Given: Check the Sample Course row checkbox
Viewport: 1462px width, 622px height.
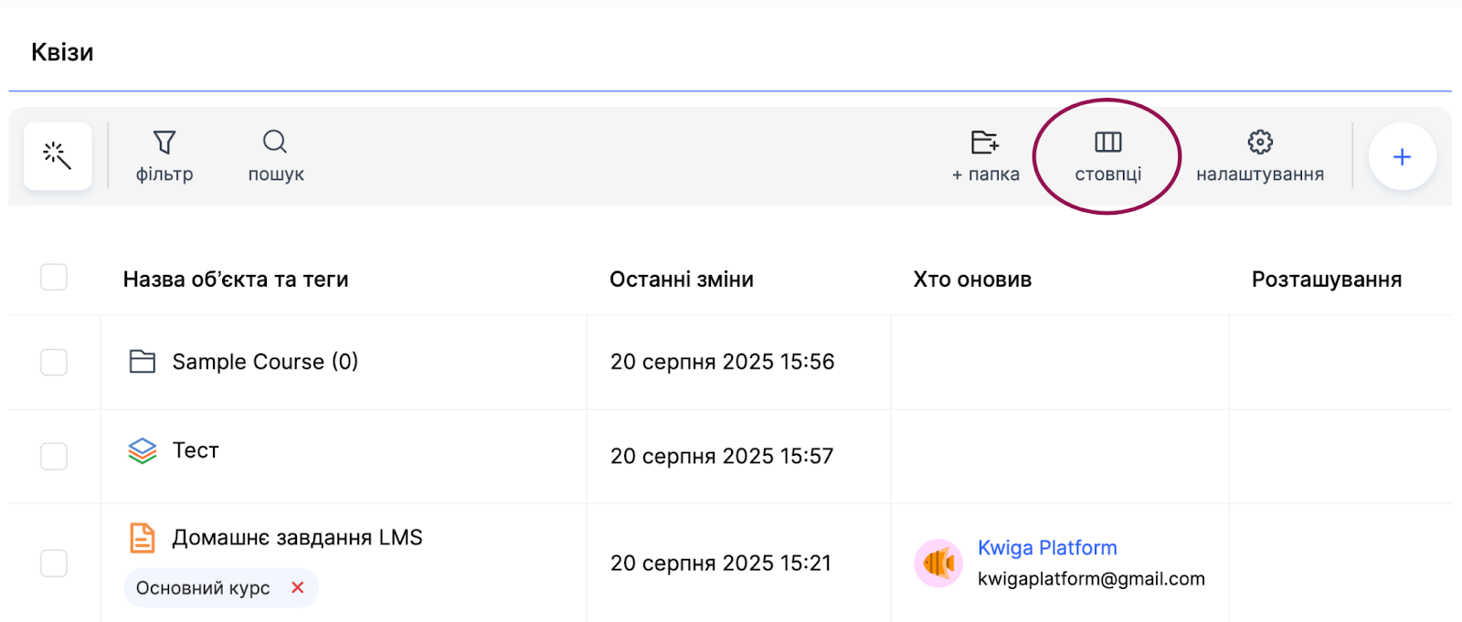Looking at the screenshot, I should point(54,363).
